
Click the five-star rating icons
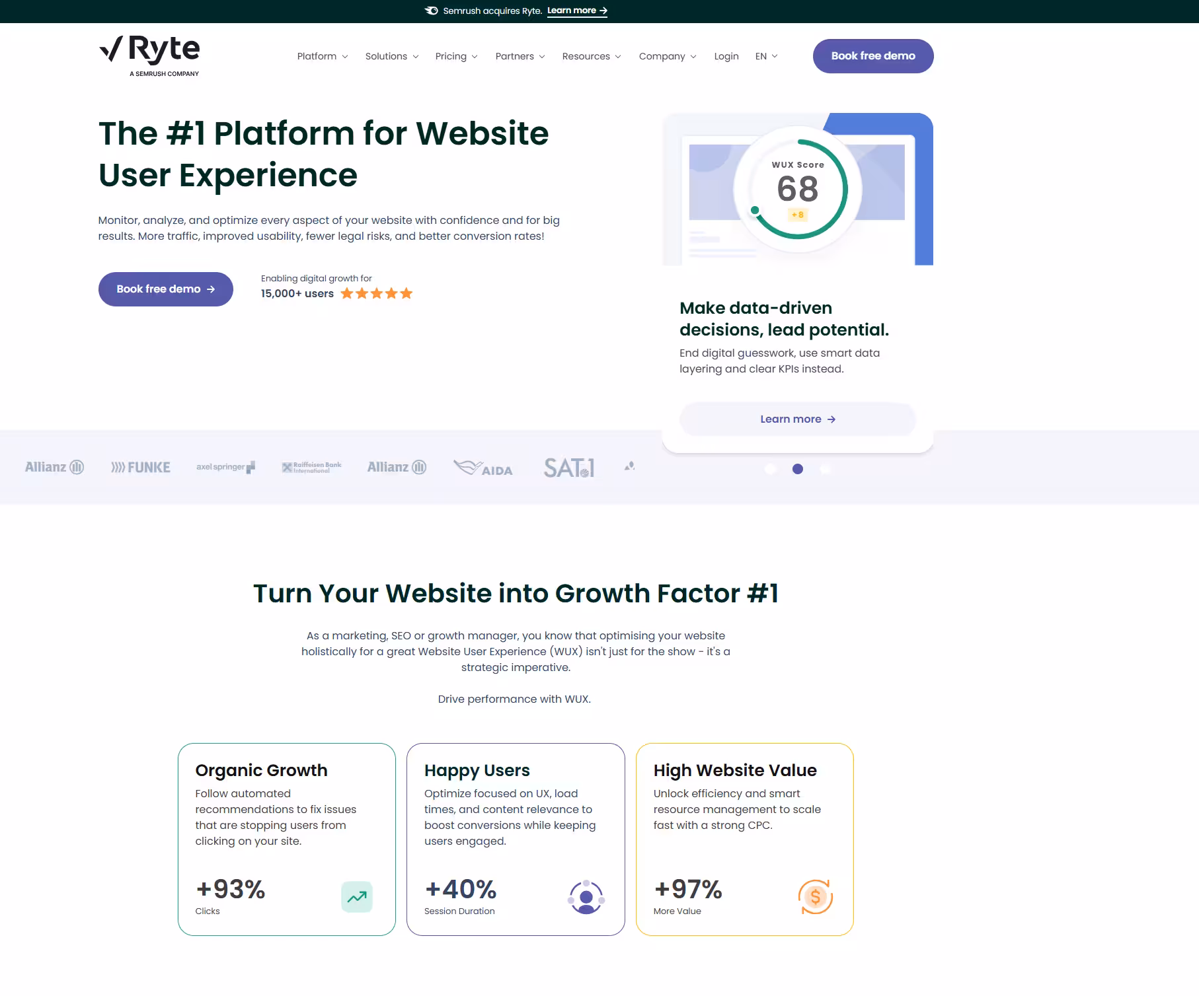tap(377, 293)
